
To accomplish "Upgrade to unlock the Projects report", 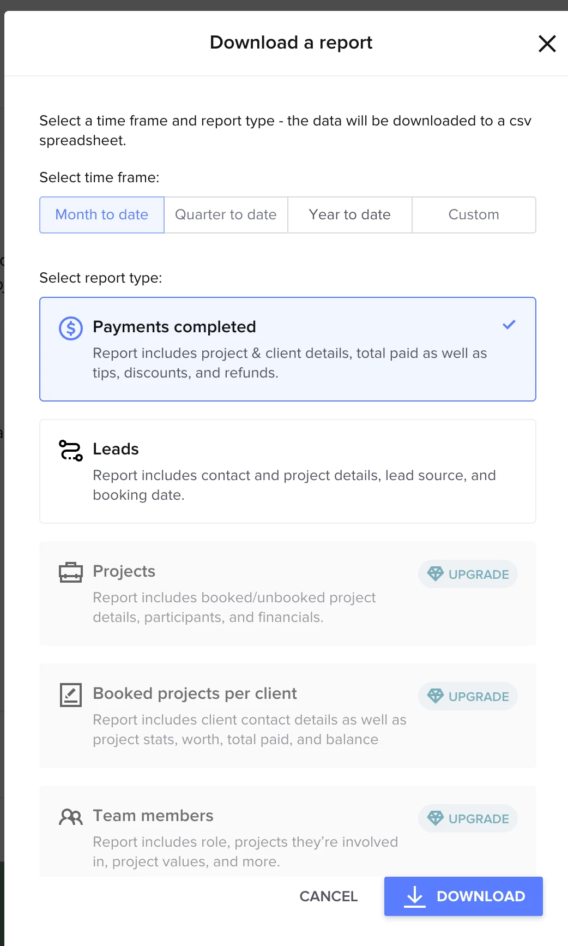I will point(468,574).
